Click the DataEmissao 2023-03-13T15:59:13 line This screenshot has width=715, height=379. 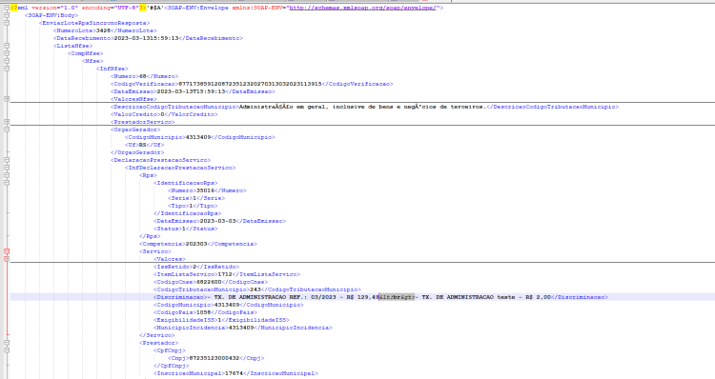pos(193,91)
